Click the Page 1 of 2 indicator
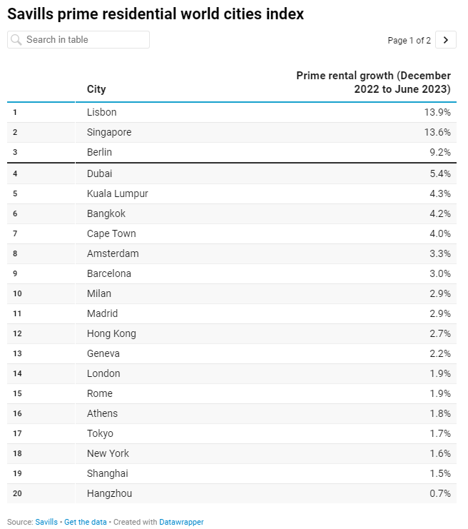 pos(409,41)
